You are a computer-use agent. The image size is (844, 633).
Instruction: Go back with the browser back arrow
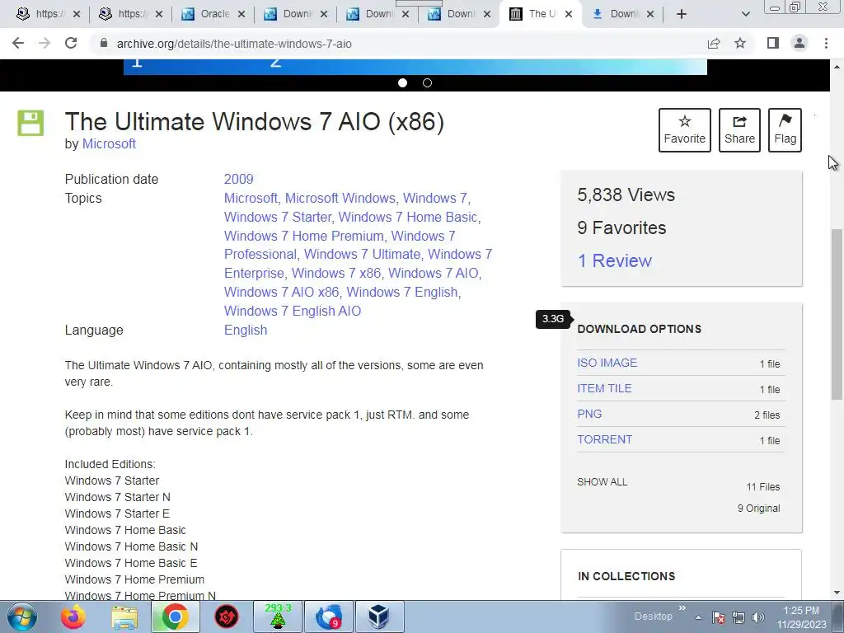coord(18,44)
